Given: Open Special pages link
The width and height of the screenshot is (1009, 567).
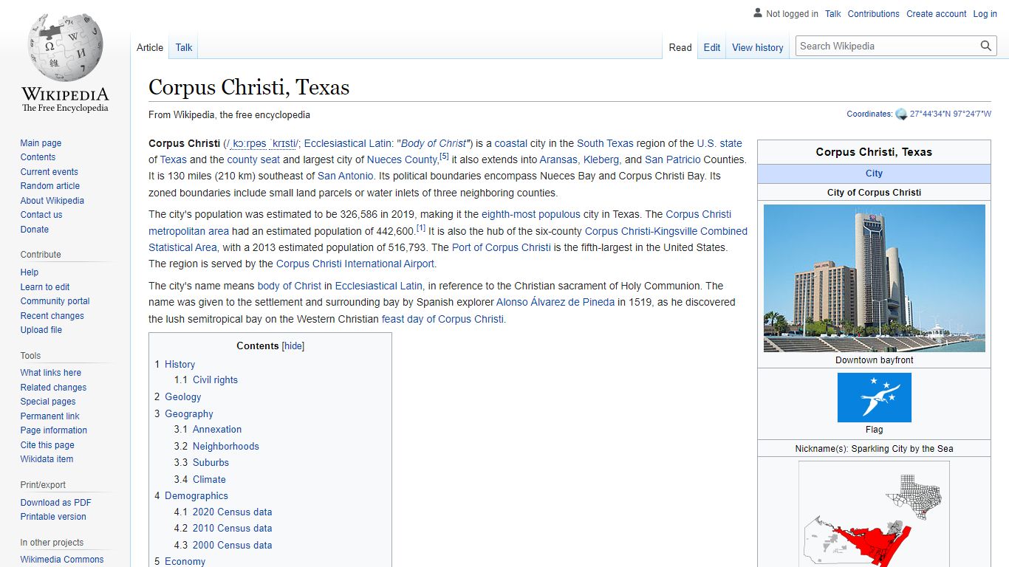Looking at the screenshot, I should pyautogui.click(x=48, y=402).
